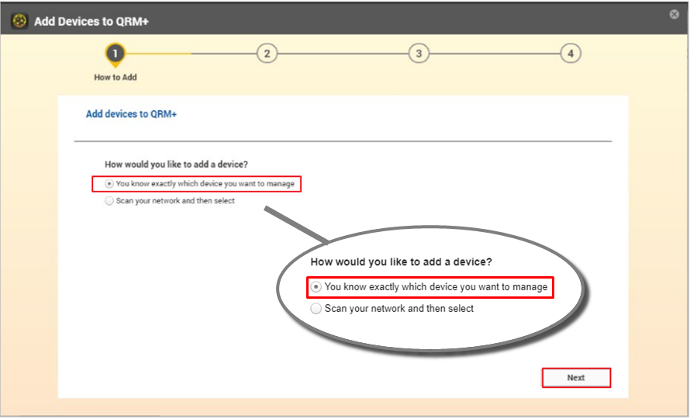Click the 'Add Devices to QRM+' window title

tap(91, 21)
